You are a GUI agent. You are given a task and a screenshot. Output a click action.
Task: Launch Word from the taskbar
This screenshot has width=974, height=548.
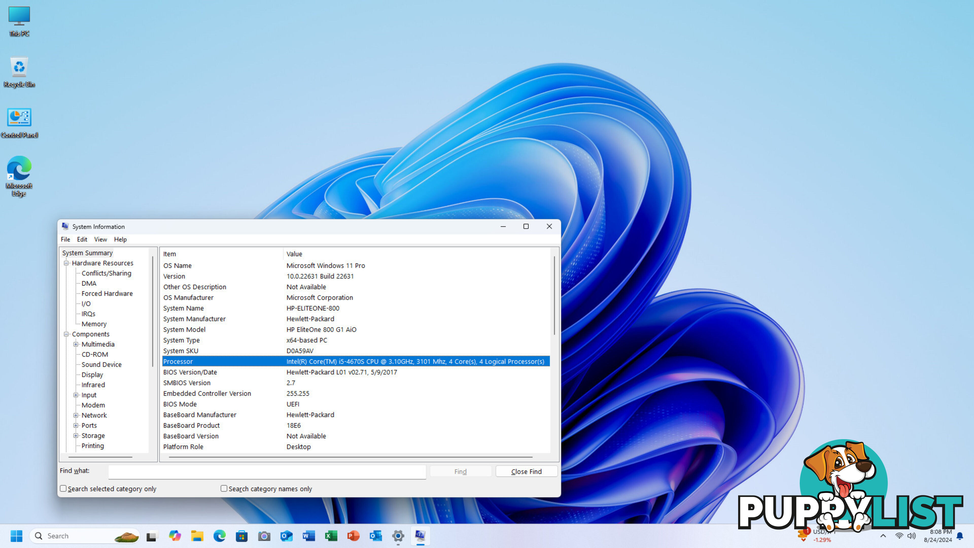308,536
